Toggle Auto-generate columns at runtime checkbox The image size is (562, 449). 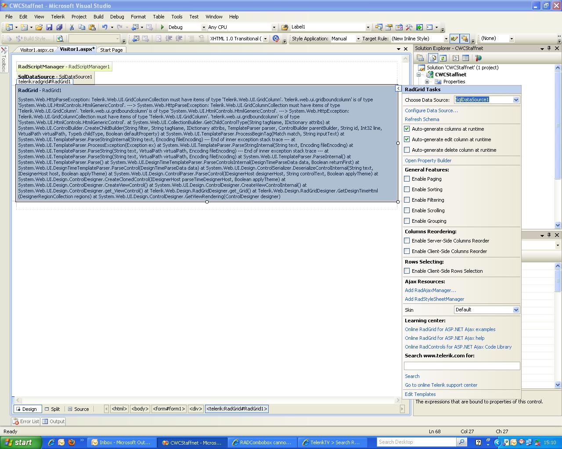click(407, 129)
